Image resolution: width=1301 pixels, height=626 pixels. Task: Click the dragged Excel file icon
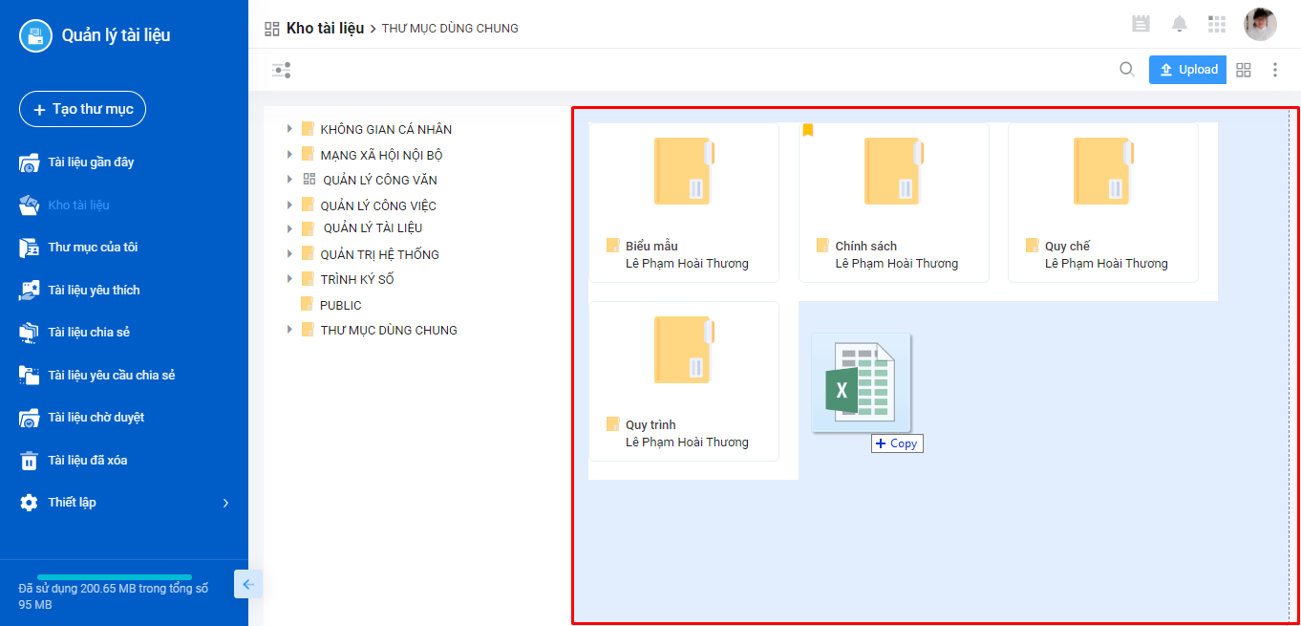(x=861, y=382)
